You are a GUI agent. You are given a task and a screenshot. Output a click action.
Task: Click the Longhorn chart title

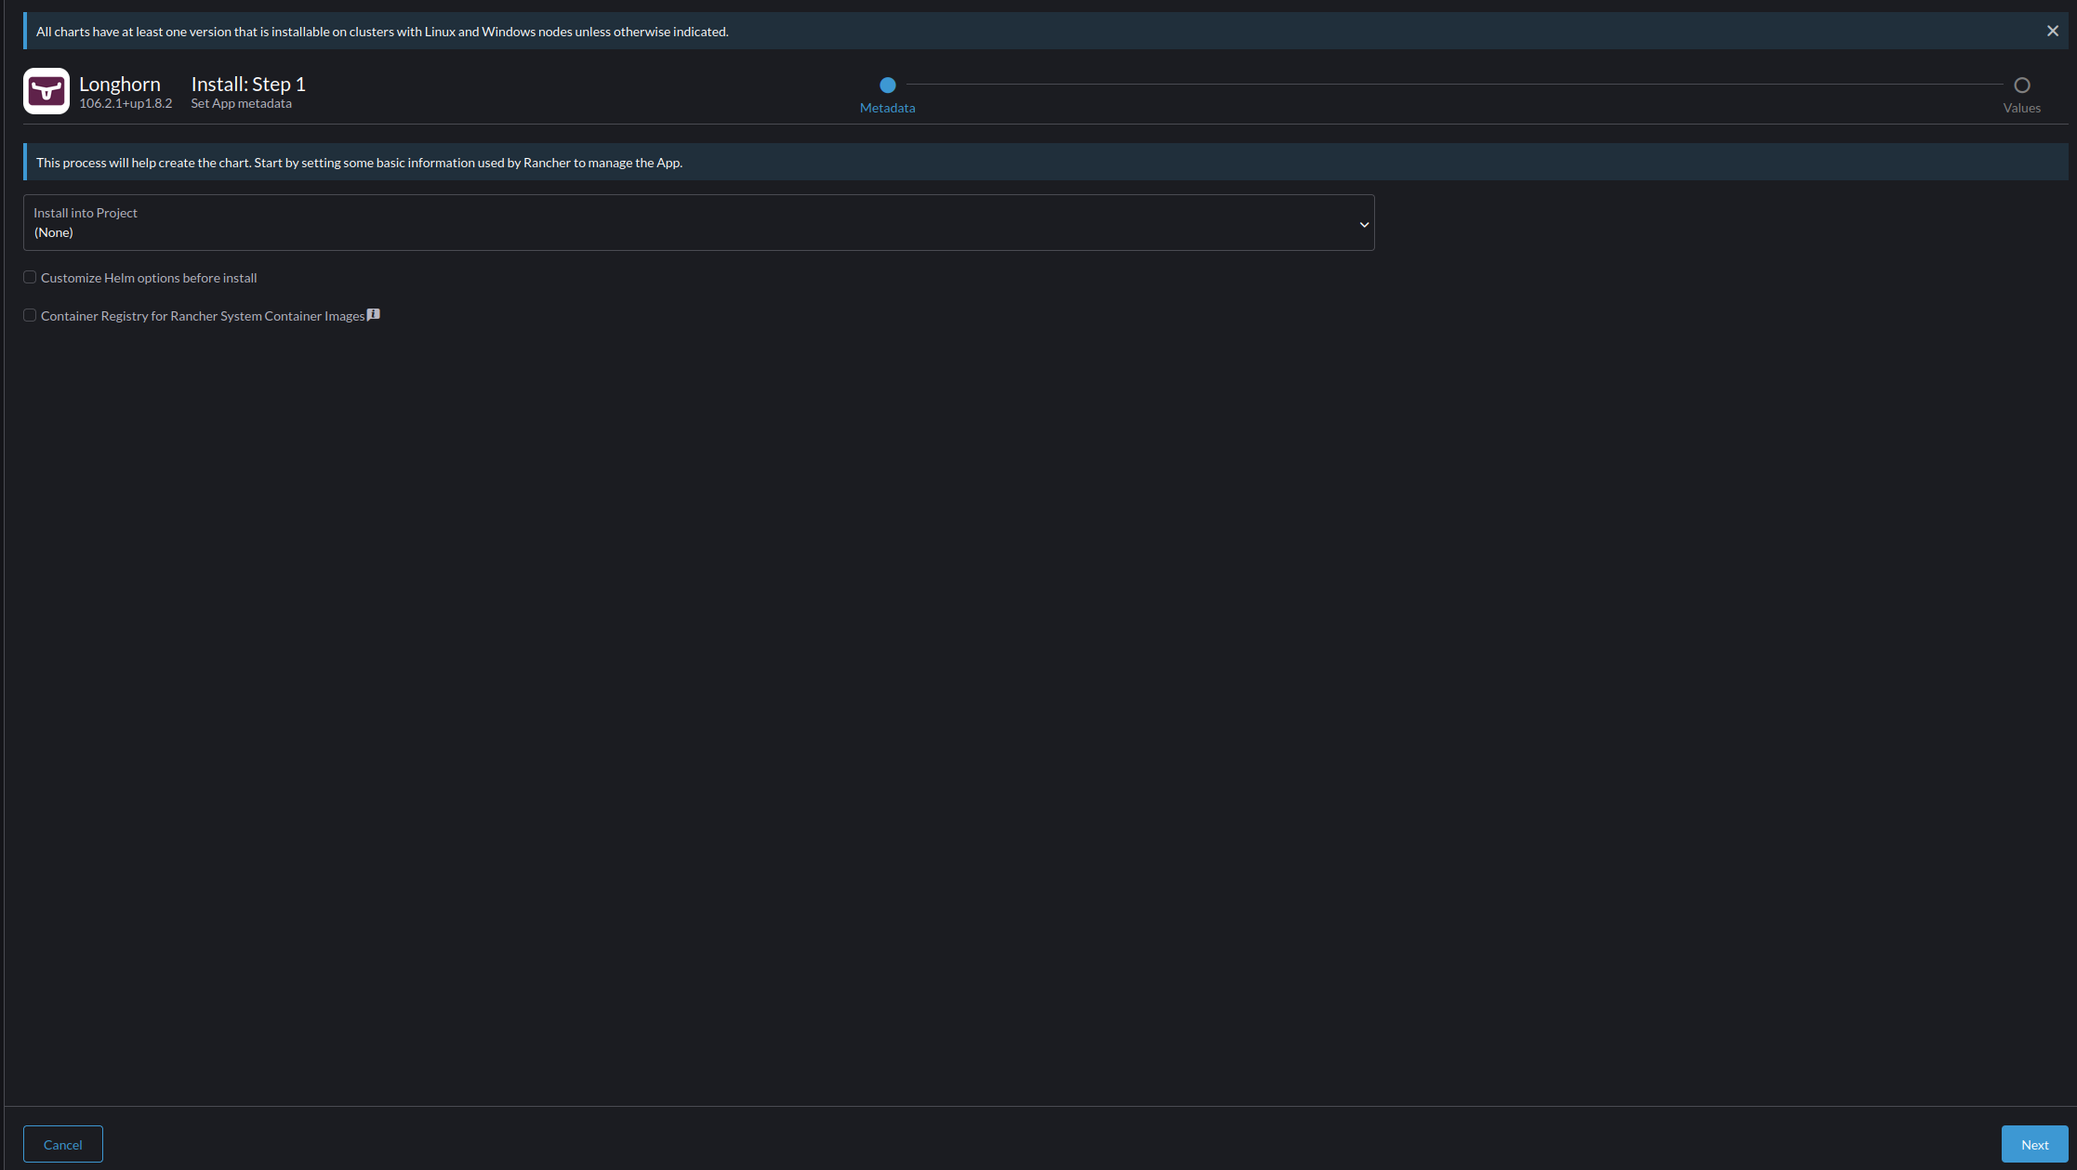(x=120, y=84)
